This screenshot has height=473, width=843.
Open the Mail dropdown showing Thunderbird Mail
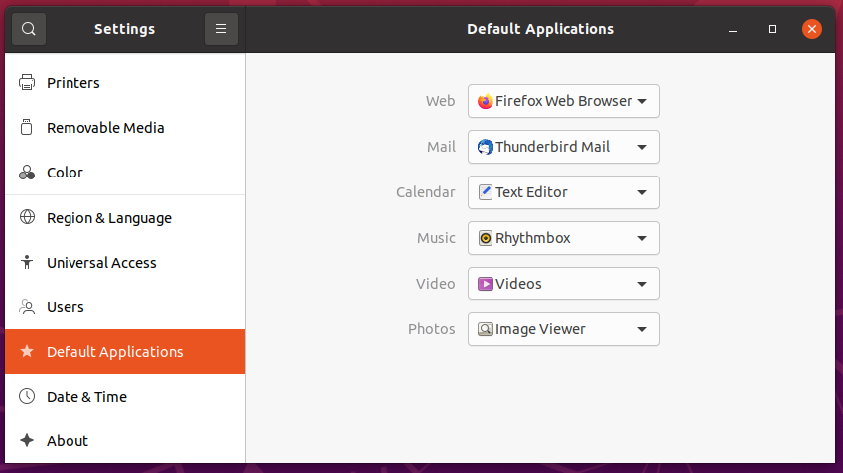point(563,147)
